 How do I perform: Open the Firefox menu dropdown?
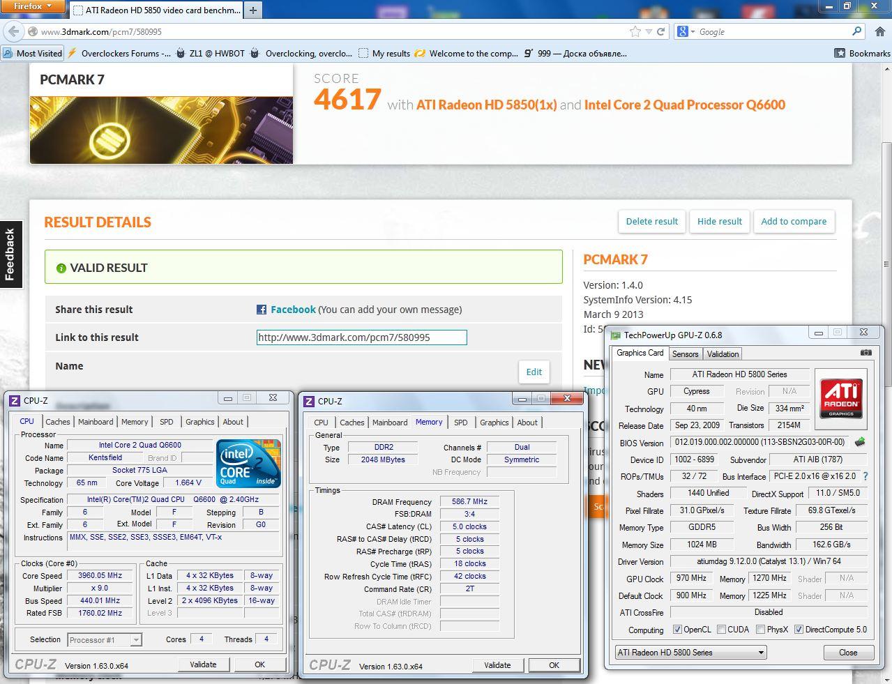click(x=33, y=6)
